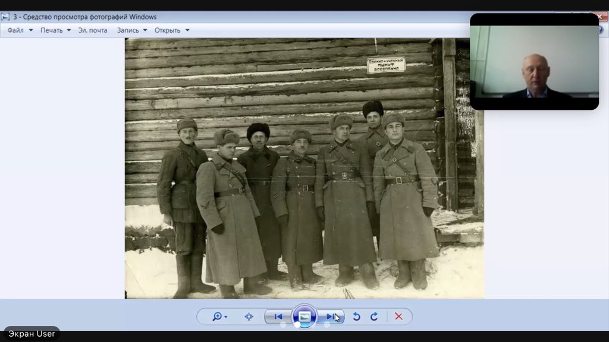Viewport: 609px width, 342px height.
Task: Click the webcam video thumbnail
Action: click(x=534, y=62)
